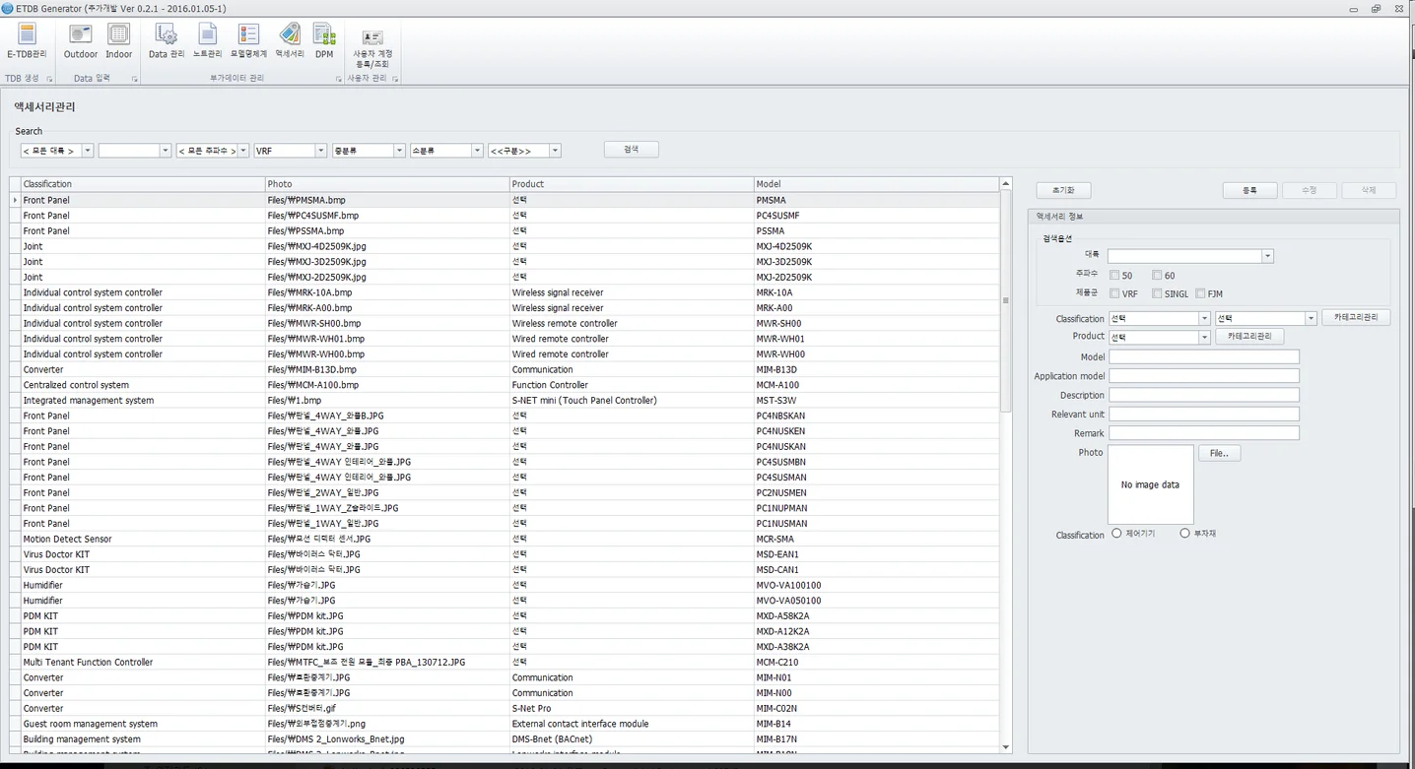This screenshot has width=1415, height=769.
Task: Open the DPM tool
Action: pyautogui.click(x=324, y=41)
